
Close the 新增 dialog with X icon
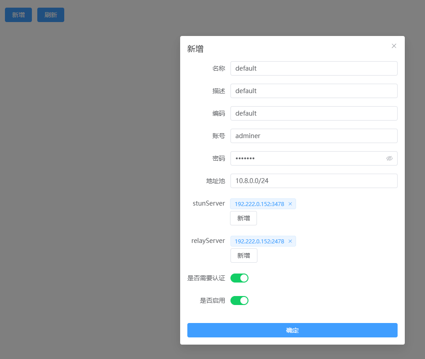coord(394,46)
